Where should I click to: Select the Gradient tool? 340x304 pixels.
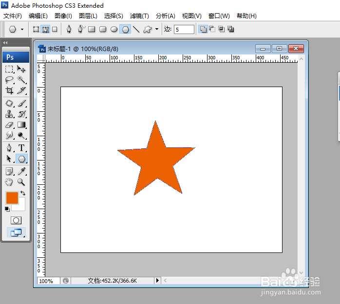tap(21, 125)
